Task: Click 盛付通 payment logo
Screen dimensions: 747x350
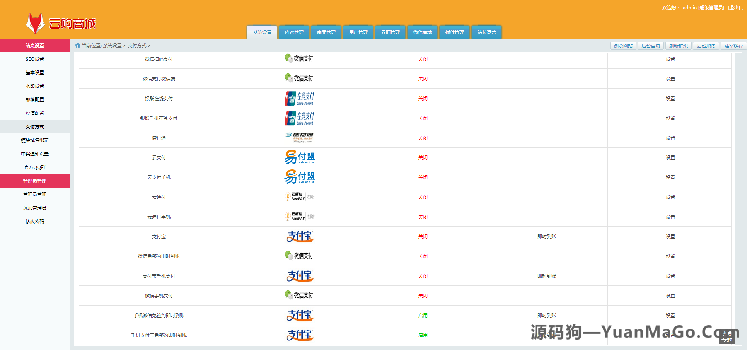Action: point(299,138)
